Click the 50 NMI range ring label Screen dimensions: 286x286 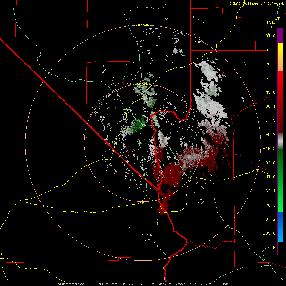(143, 84)
